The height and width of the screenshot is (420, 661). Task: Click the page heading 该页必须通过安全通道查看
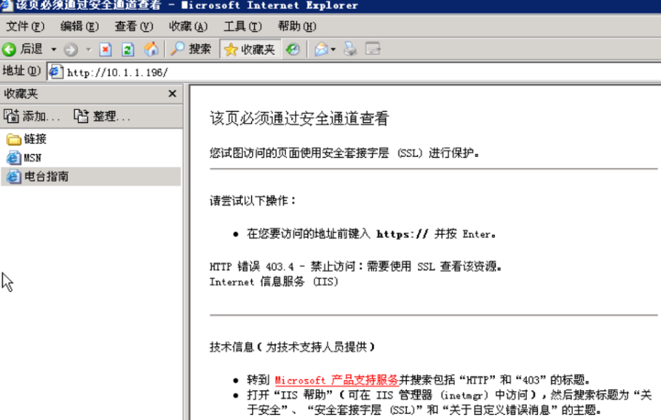299,119
